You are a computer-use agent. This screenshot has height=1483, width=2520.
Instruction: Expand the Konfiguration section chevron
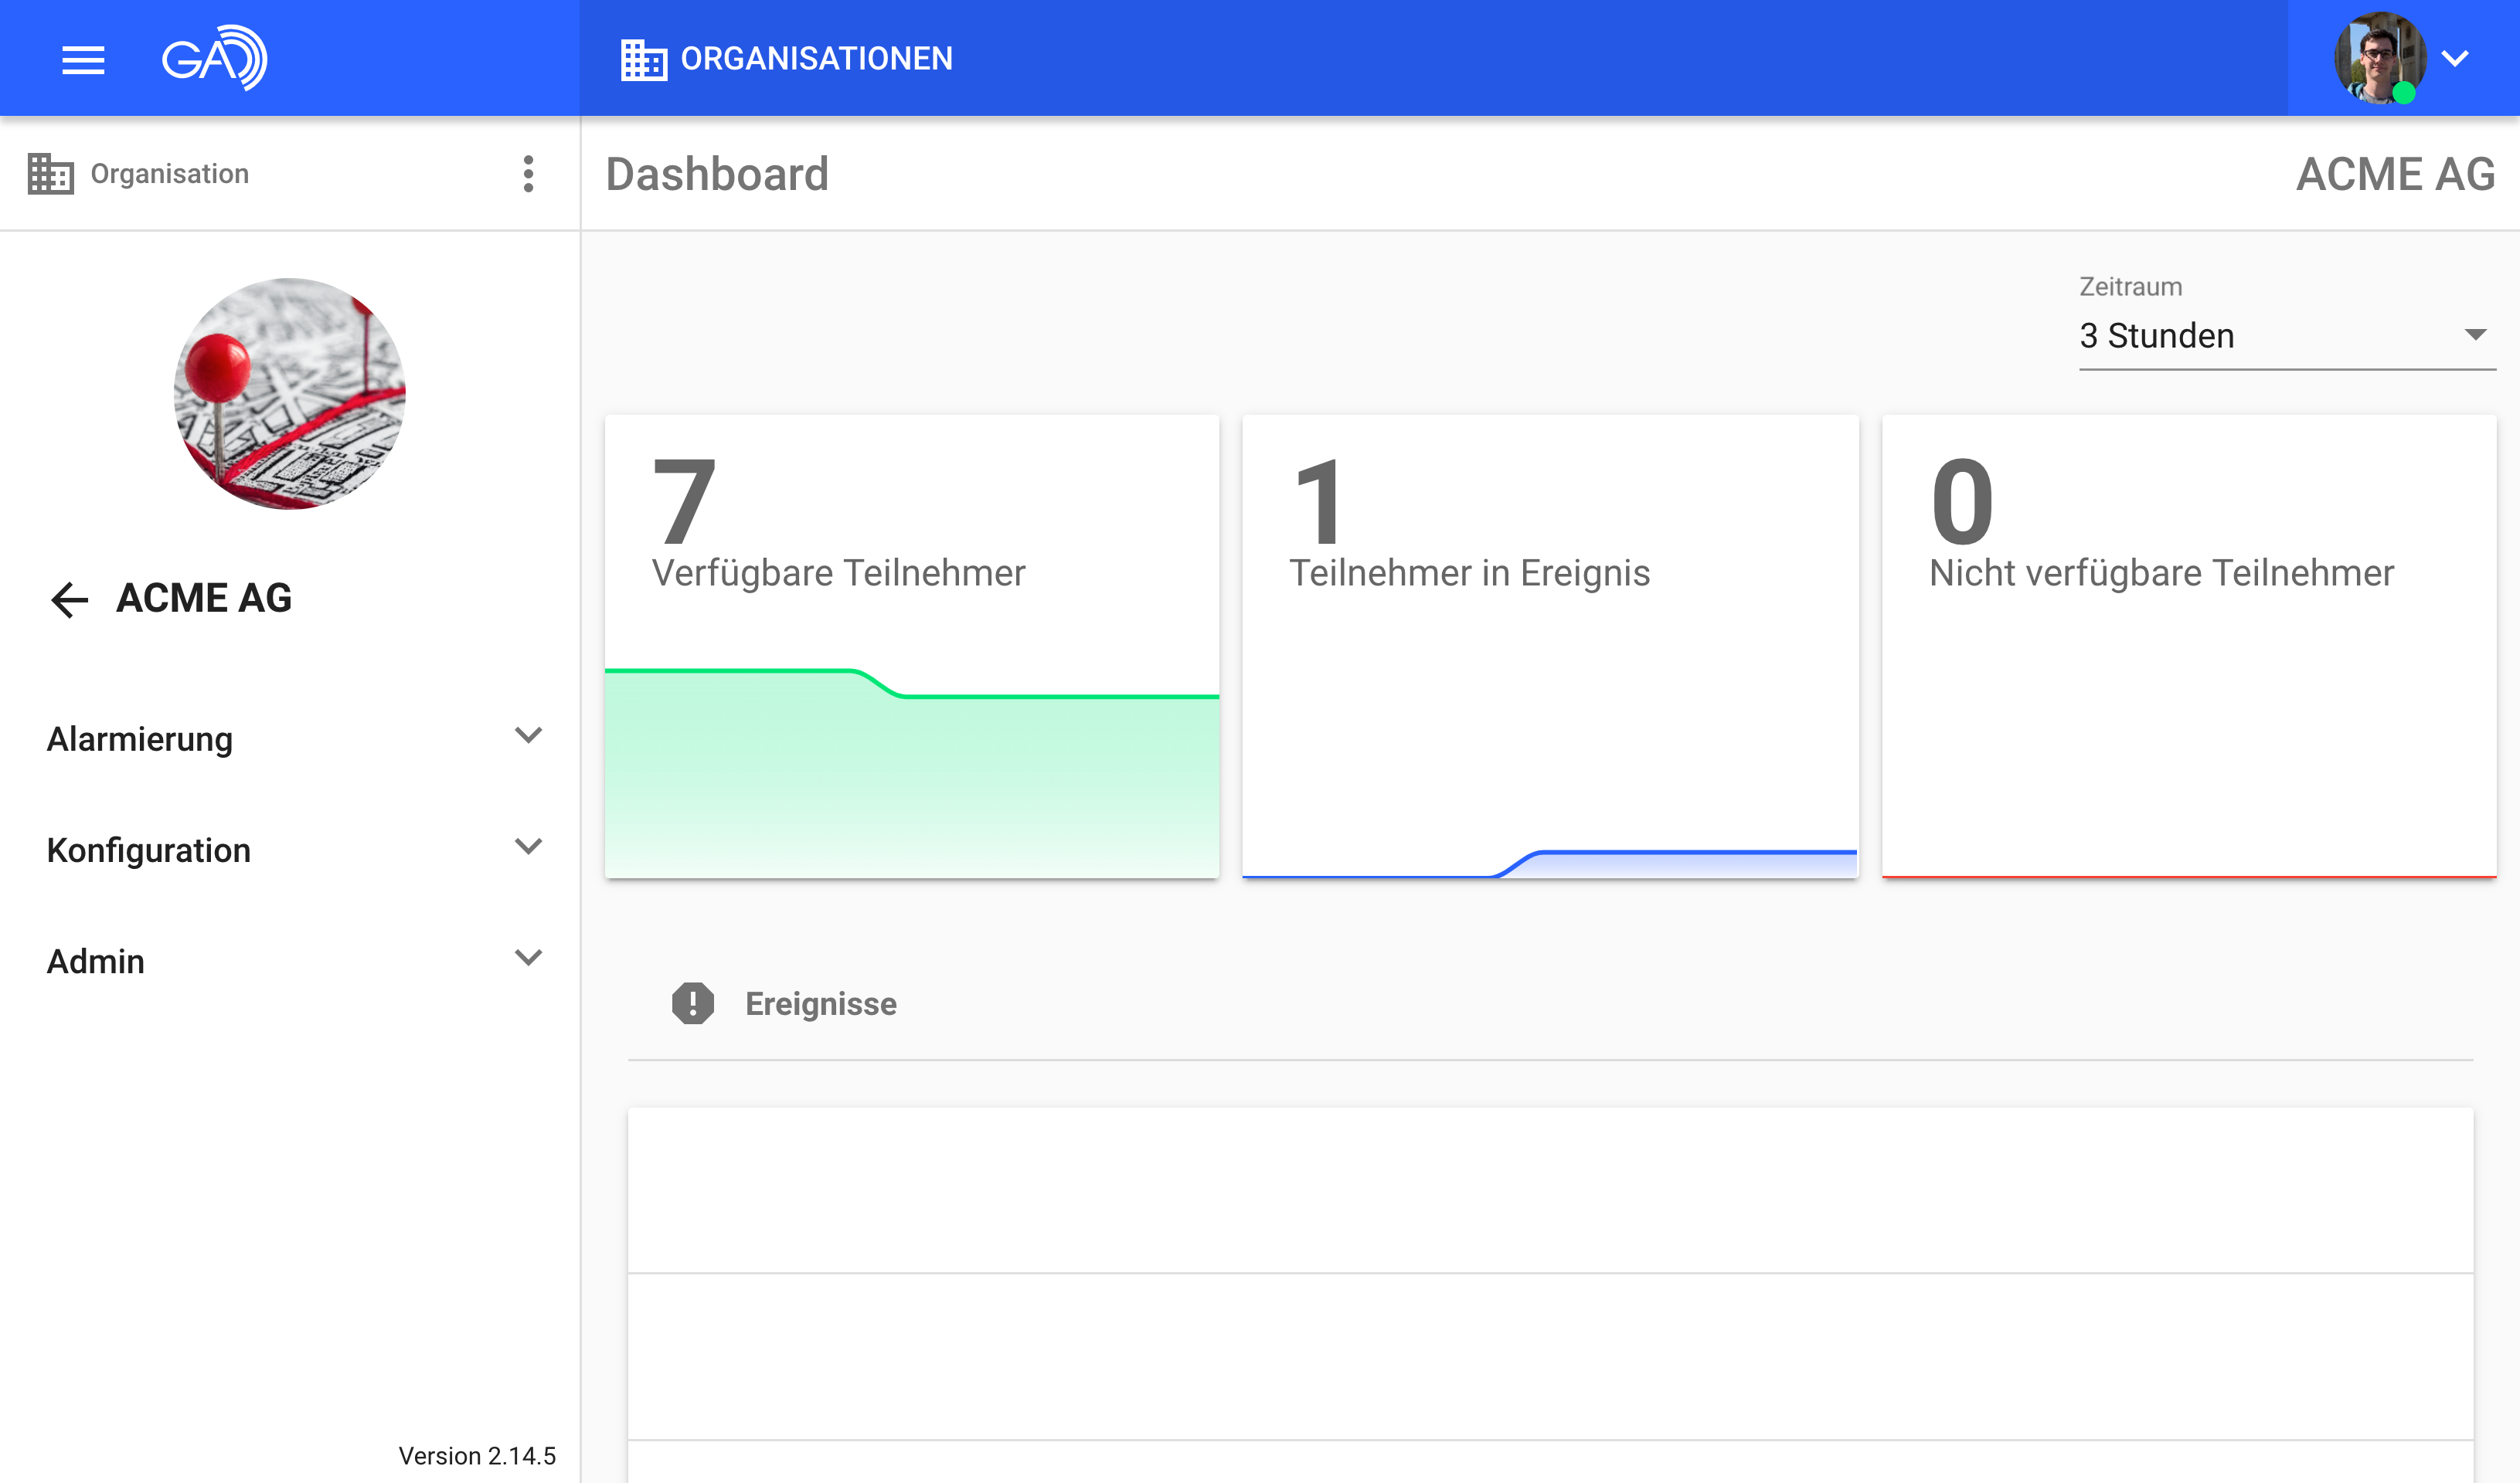528,847
